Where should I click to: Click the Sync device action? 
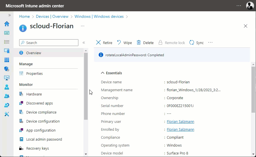[x=197, y=43]
